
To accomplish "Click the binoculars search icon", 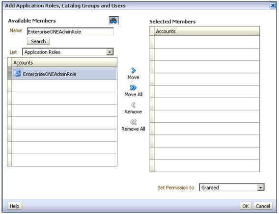I will tap(113, 21).
